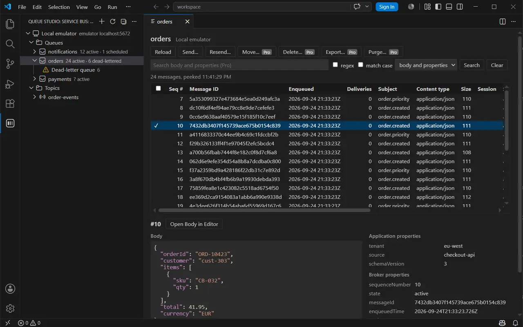Open the Selection menu
This screenshot has width=523, height=327.
(59, 7)
